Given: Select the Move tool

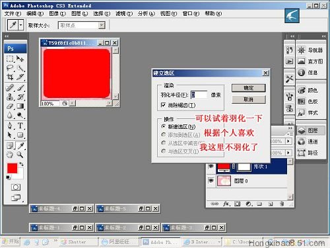Looking at the screenshot, I should pyautogui.click(x=20, y=59).
